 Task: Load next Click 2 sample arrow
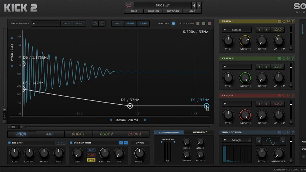266,67
